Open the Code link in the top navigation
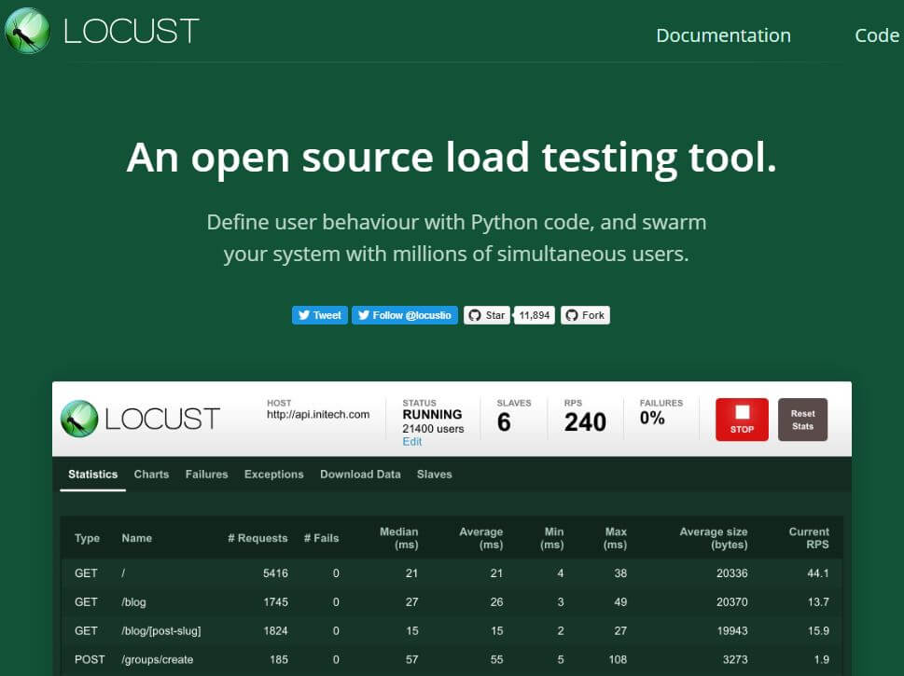The width and height of the screenshot is (904, 676). point(877,35)
